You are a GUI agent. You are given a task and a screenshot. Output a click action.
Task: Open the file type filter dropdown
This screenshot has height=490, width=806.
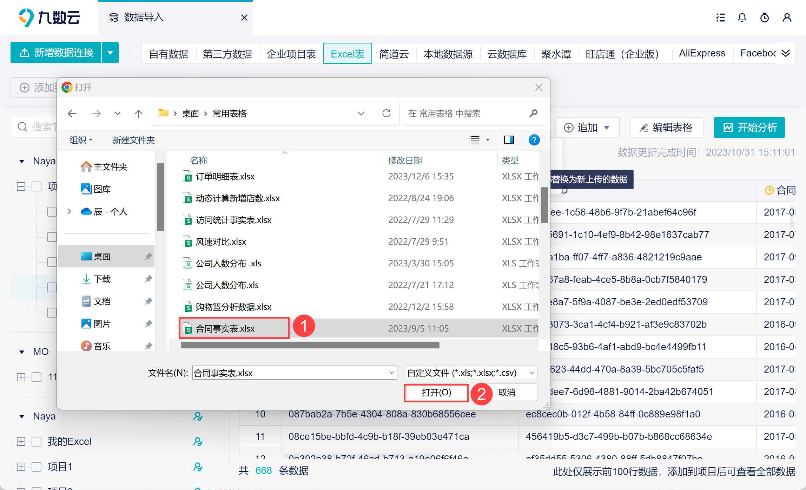471,373
